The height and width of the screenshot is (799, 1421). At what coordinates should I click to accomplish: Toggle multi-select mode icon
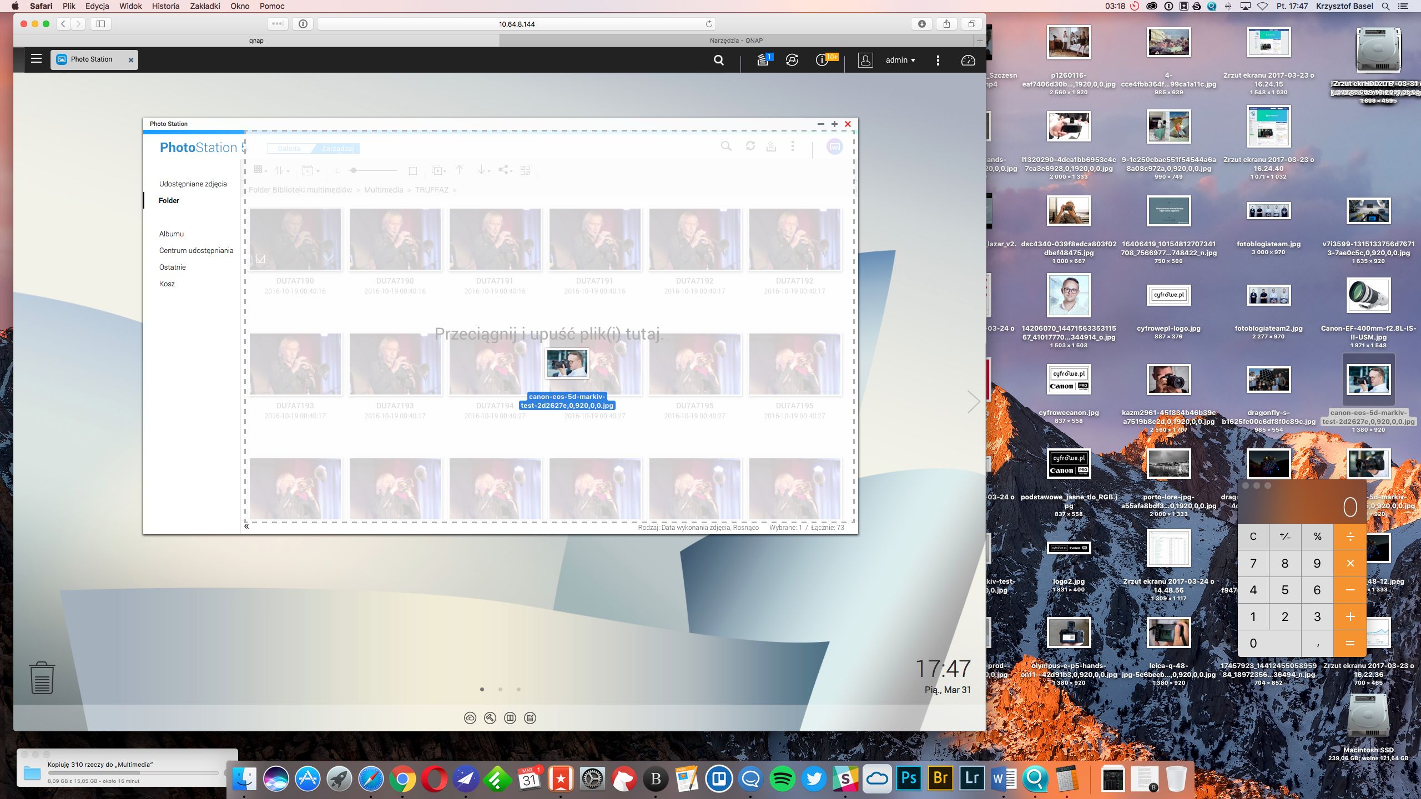coord(525,170)
